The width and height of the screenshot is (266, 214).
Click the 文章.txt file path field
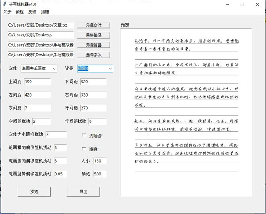[40, 25]
